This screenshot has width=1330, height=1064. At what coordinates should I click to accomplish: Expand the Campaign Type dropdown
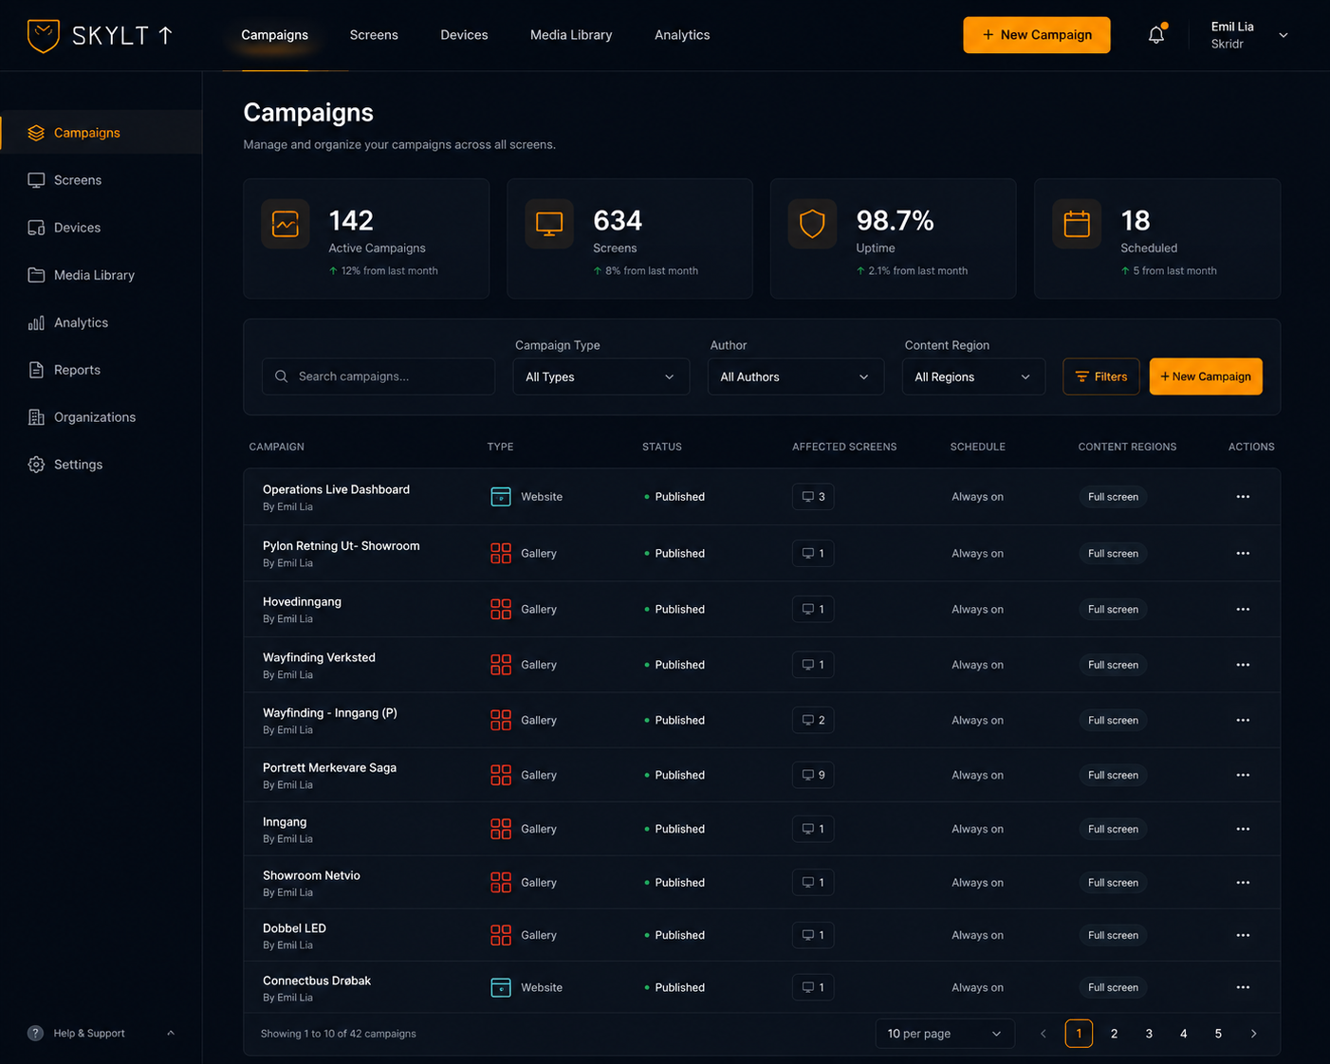pos(601,376)
